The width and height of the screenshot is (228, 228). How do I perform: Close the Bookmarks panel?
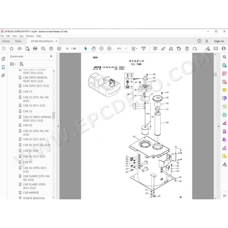pos(51,56)
